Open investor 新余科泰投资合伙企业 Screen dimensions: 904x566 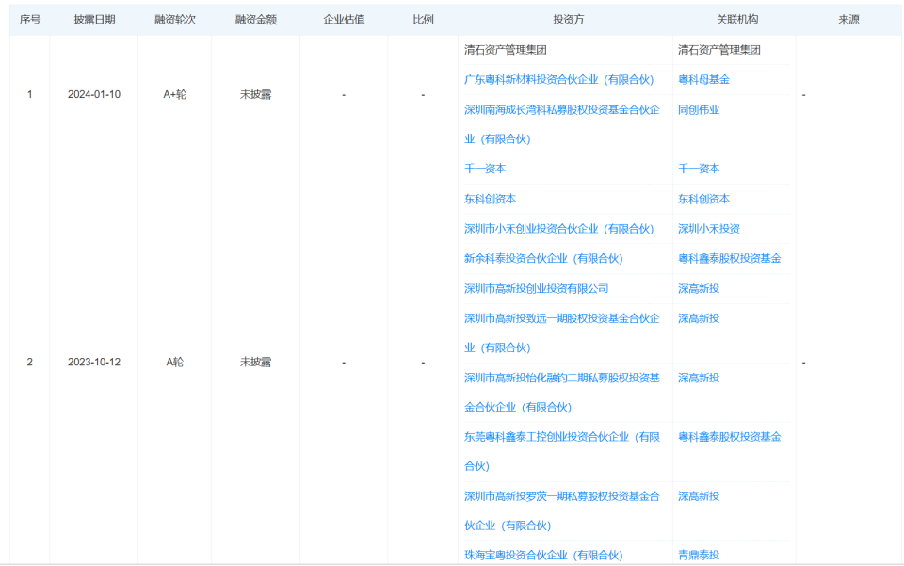543,259
